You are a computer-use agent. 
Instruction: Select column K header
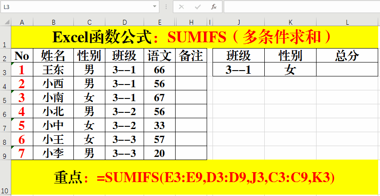pyautogui.click(x=290, y=22)
